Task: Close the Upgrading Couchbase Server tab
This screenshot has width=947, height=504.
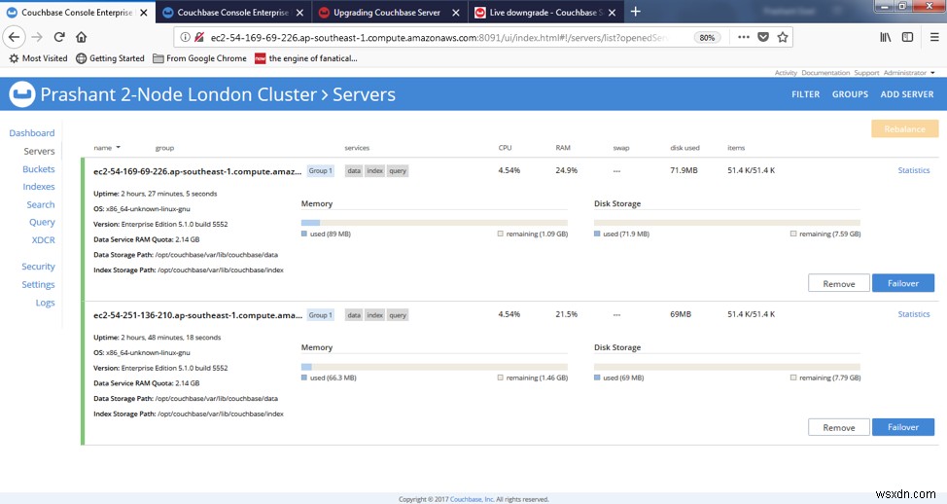Action: tap(456, 12)
